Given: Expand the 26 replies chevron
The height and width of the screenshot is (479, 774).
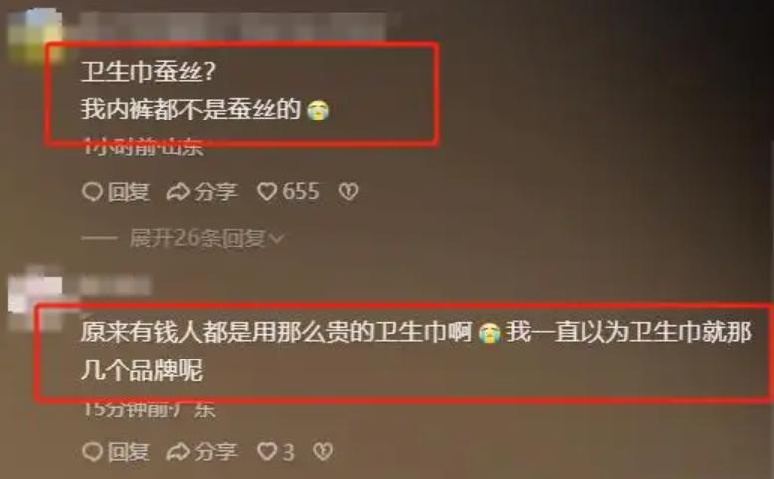Looking at the screenshot, I should [x=277, y=239].
